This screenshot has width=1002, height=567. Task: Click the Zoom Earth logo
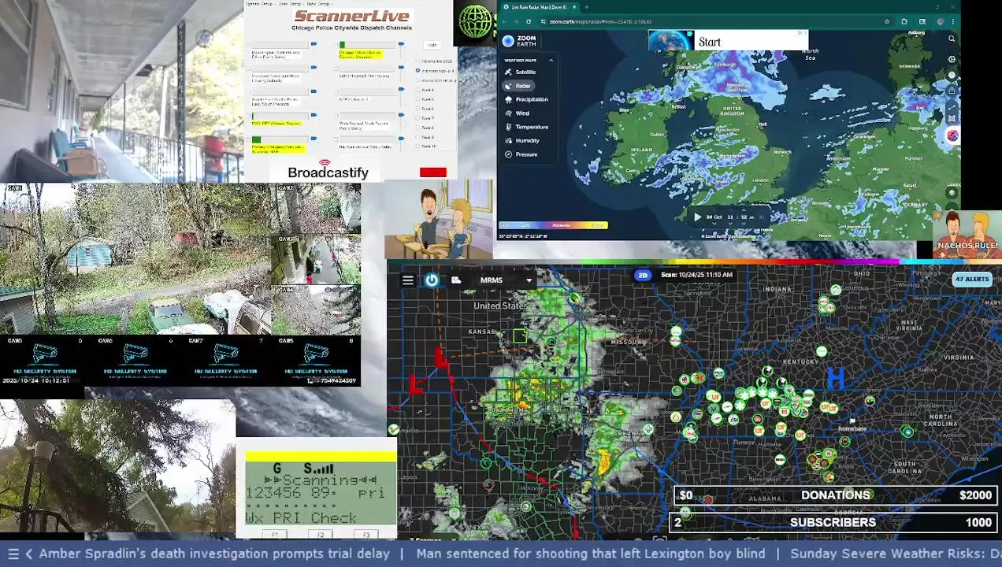tap(520, 41)
